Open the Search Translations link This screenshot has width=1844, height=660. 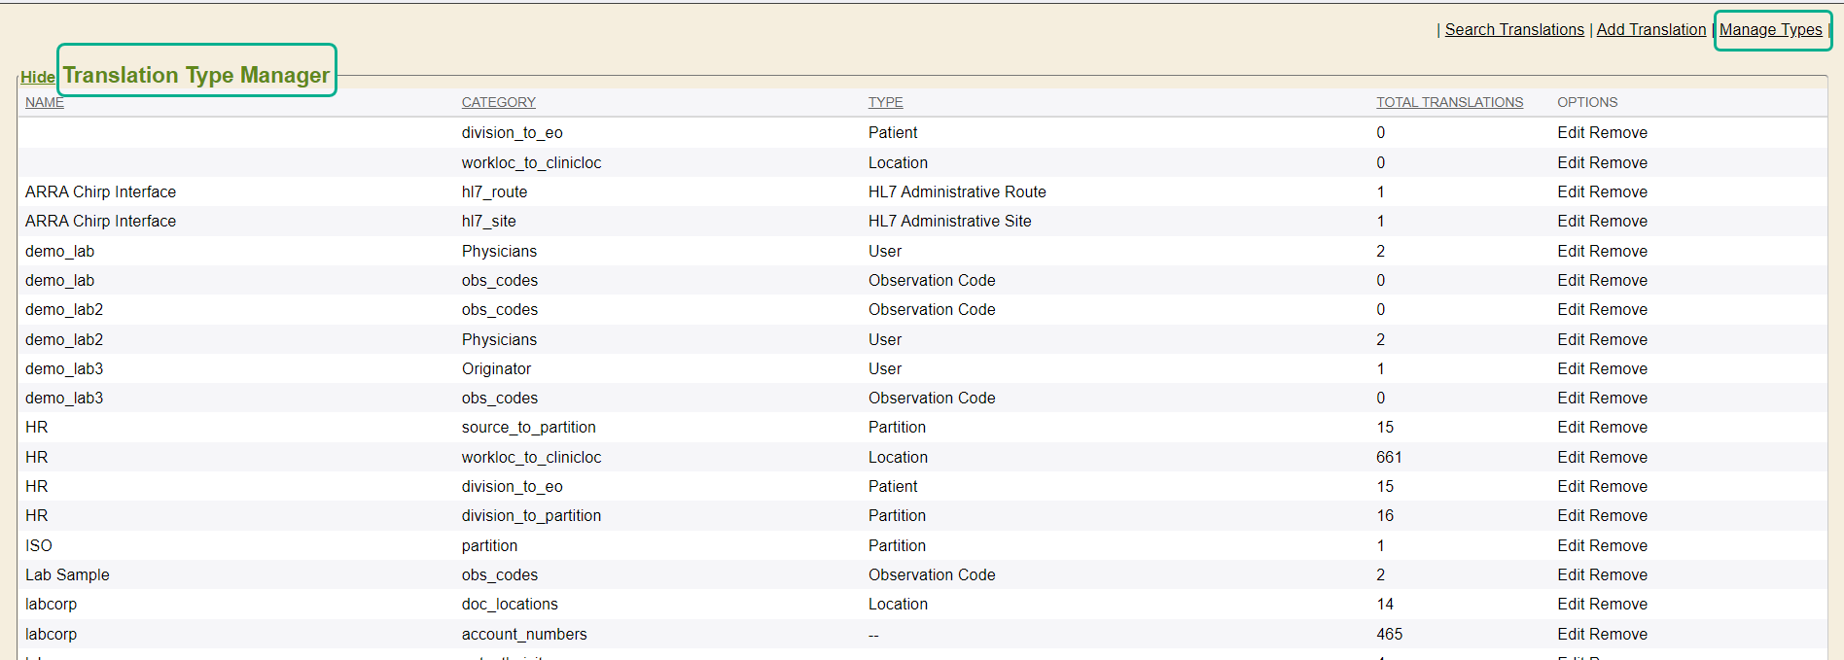pos(1513,30)
